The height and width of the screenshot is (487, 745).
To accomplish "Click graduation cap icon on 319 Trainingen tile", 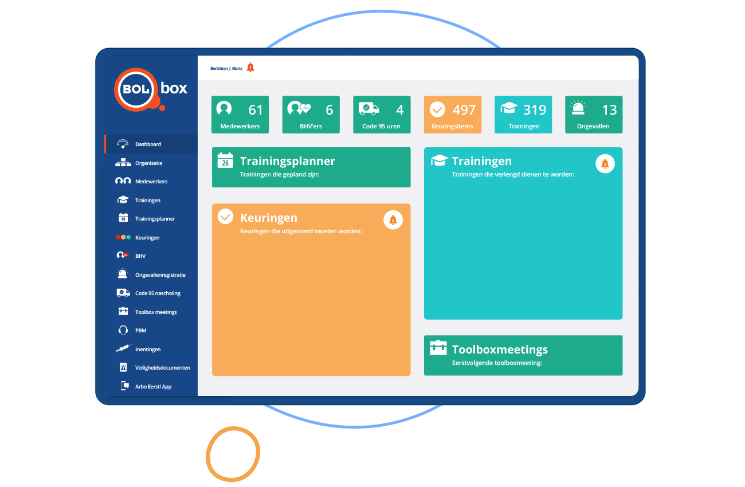I will pos(509,108).
